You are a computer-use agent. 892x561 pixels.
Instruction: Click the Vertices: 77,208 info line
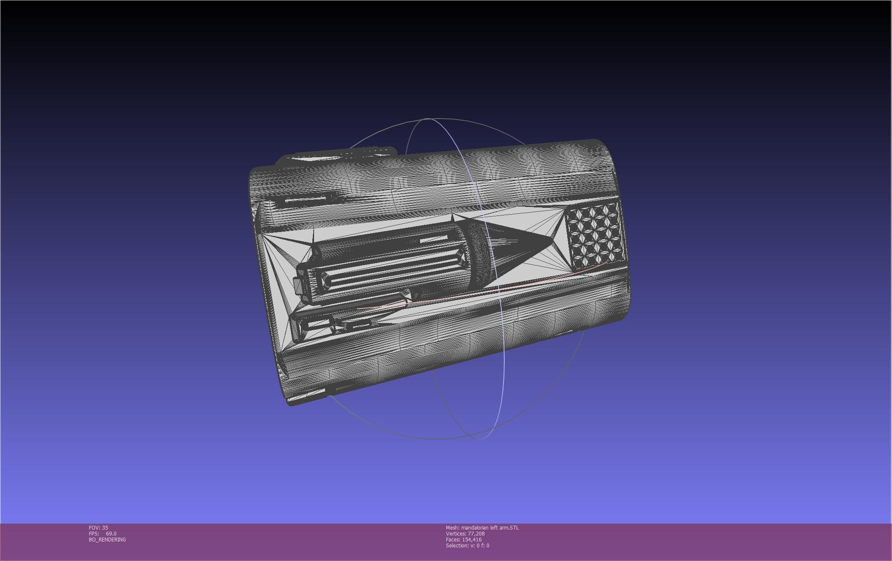(465, 533)
